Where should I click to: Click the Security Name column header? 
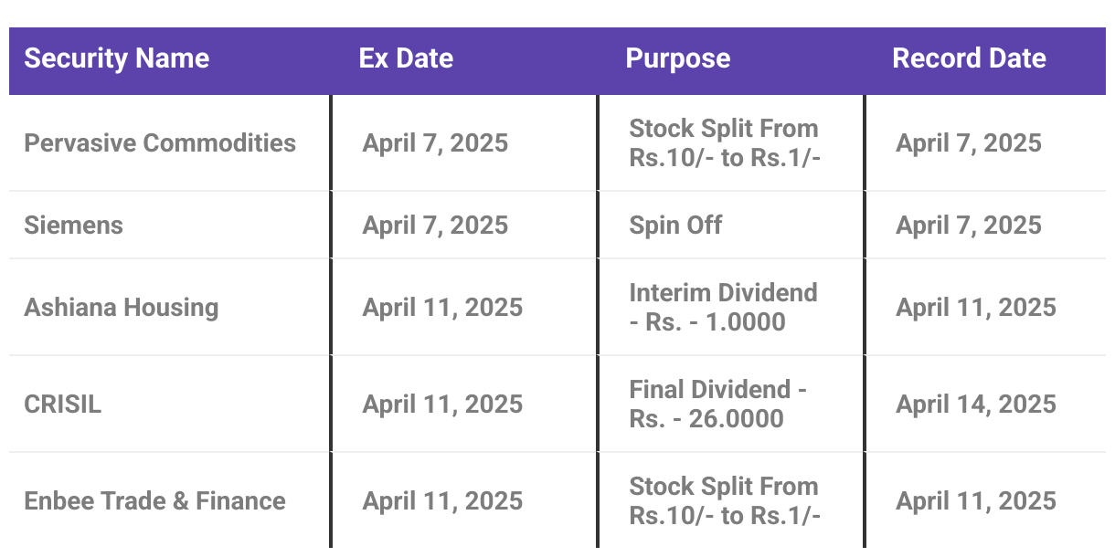pos(117,59)
